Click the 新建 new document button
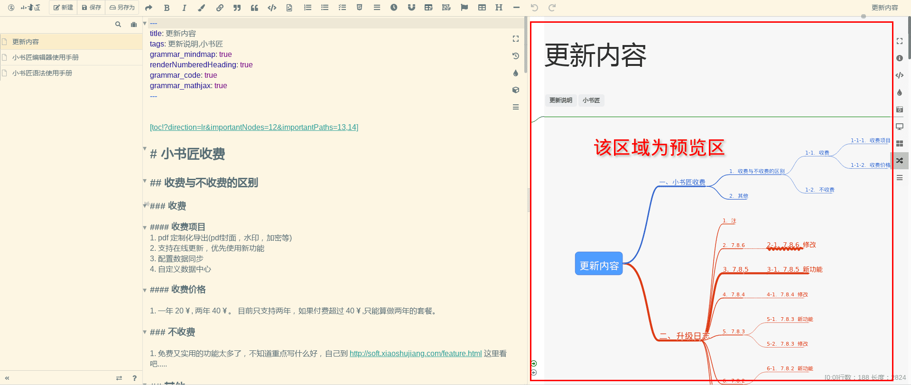The width and height of the screenshot is (911, 385). click(x=63, y=8)
